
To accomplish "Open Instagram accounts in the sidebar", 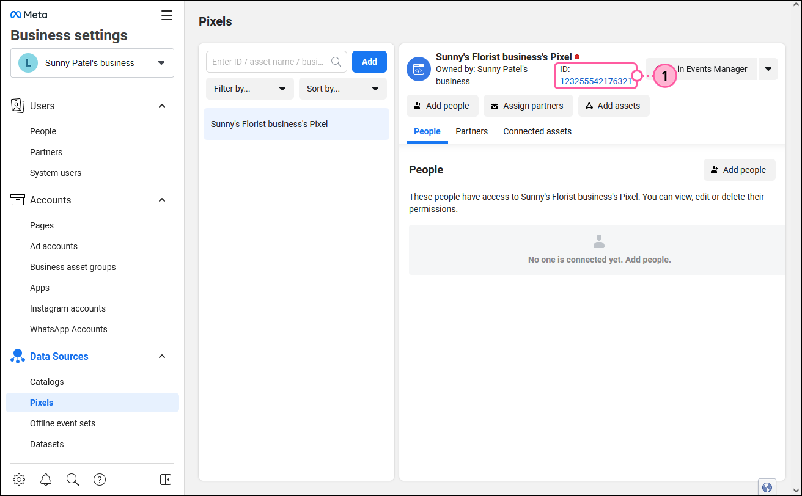I will (68, 308).
